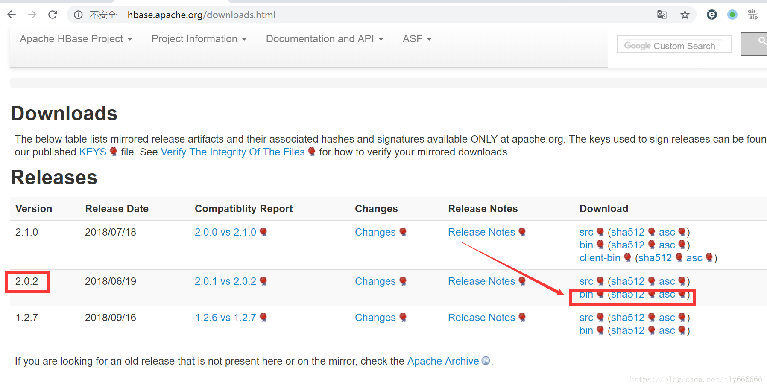Download src for version 1.2.7
767x388 pixels.
click(x=586, y=318)
